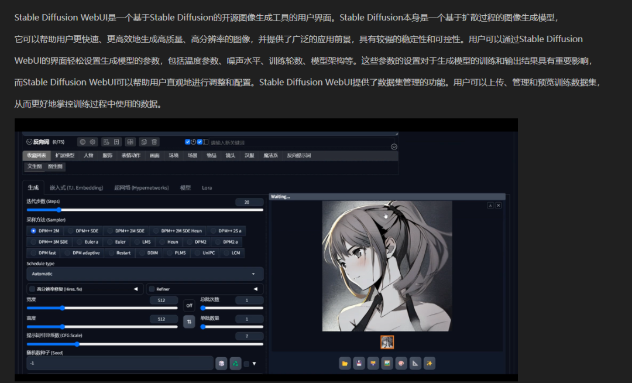Viewport: 632px width, 383px height.
Task: Open the Schedule type Automatic dropdown
Action: coord(145,273)
